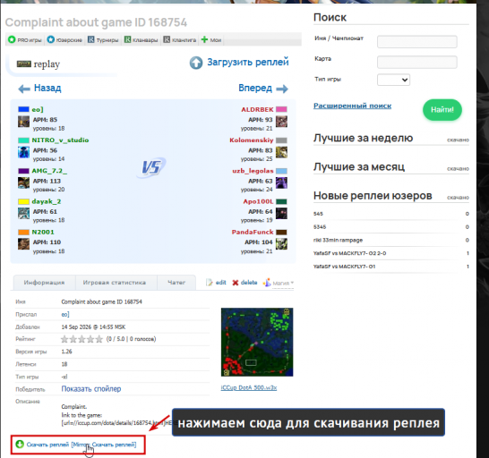Open uploader eo] link in Прислал row
Image resolution: width=489 pixels, height=458 pixels.
[x=65, y=314]
